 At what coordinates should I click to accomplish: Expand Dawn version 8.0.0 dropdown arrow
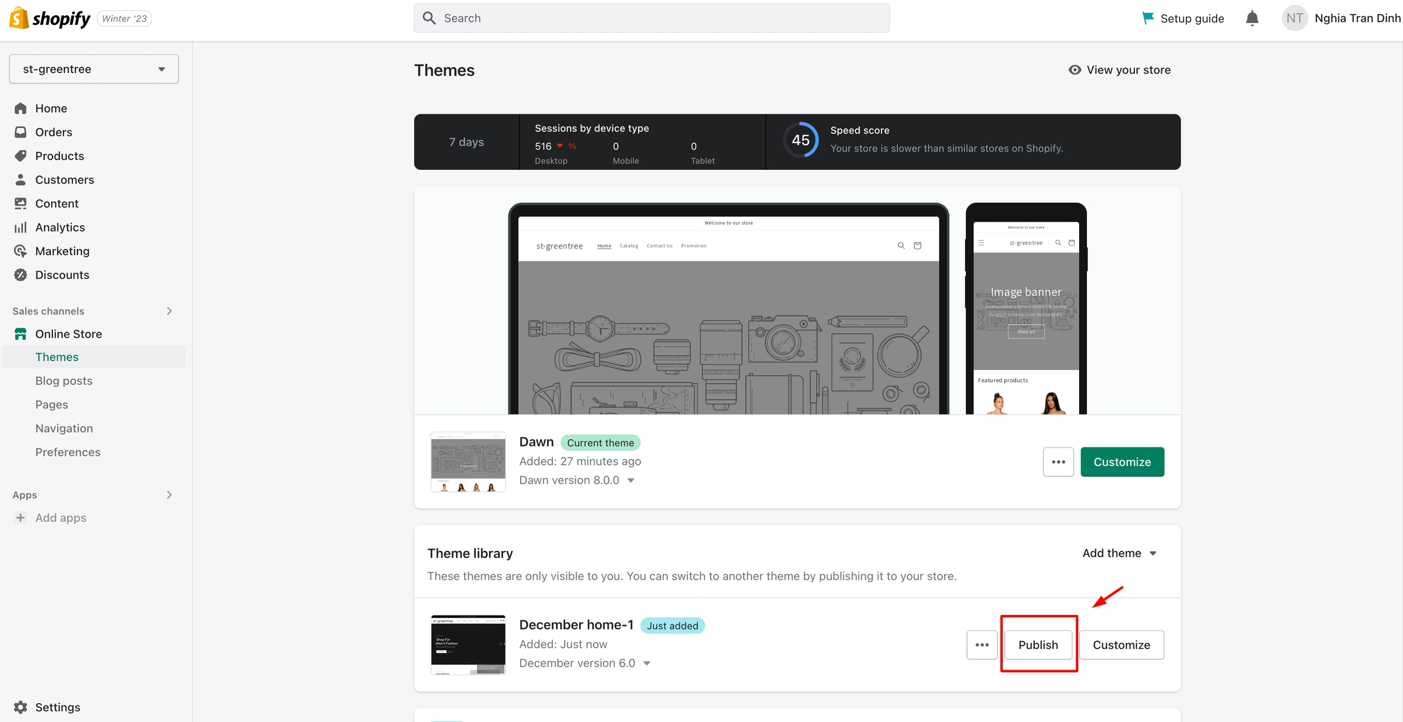(x=631, y=480)
